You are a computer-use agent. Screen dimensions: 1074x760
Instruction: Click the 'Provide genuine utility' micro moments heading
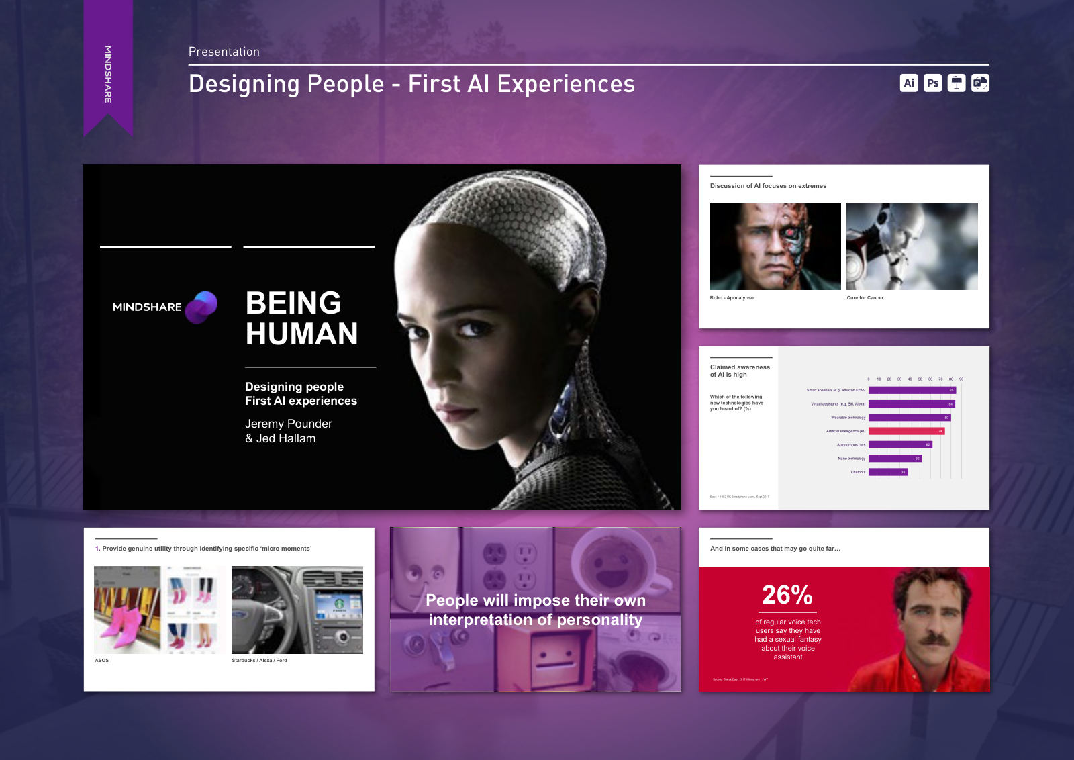[x=203, y=549]
